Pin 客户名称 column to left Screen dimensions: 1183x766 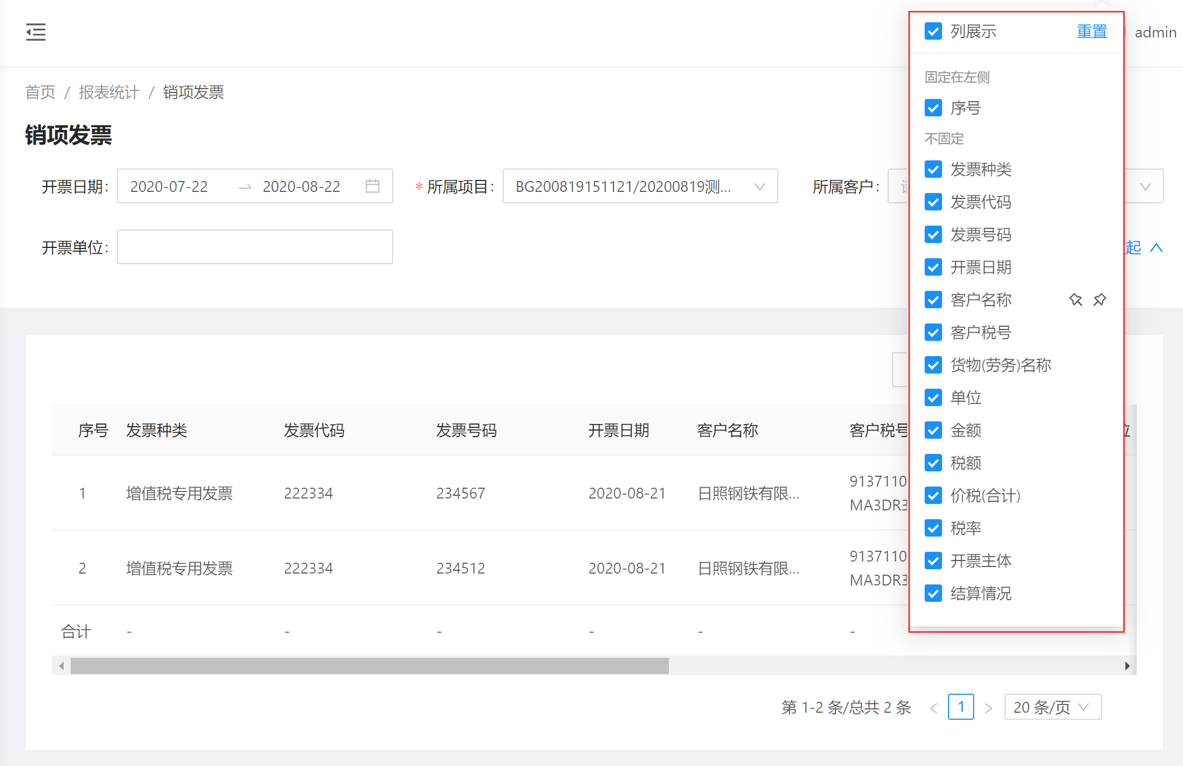(x=1075, y=300)
